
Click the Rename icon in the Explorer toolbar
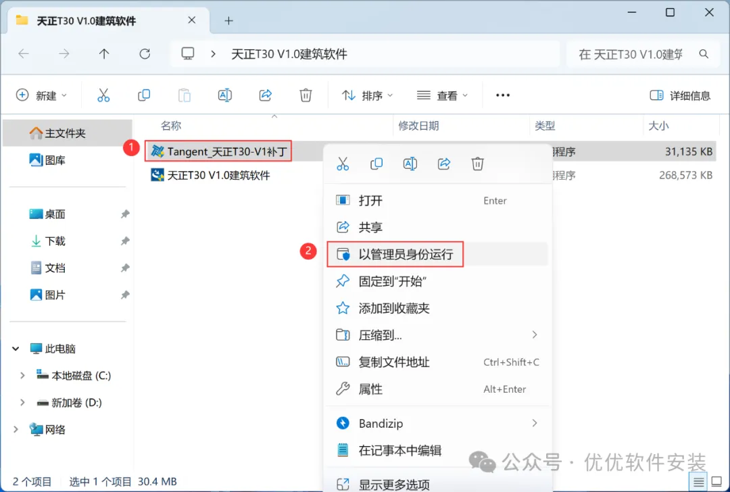pyautogui.click(x=225, y=95)
